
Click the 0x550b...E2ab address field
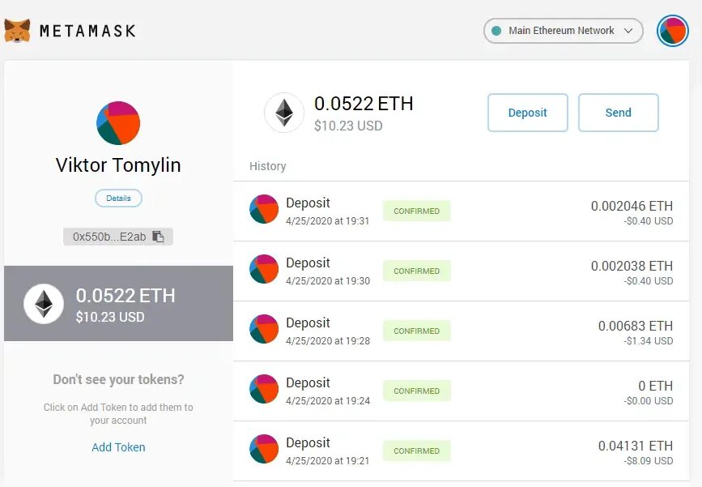pyautogui.click(x=118, y=237)
